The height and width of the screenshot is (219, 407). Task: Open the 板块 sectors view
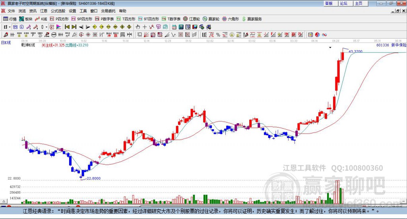click(x=25, y=19)
